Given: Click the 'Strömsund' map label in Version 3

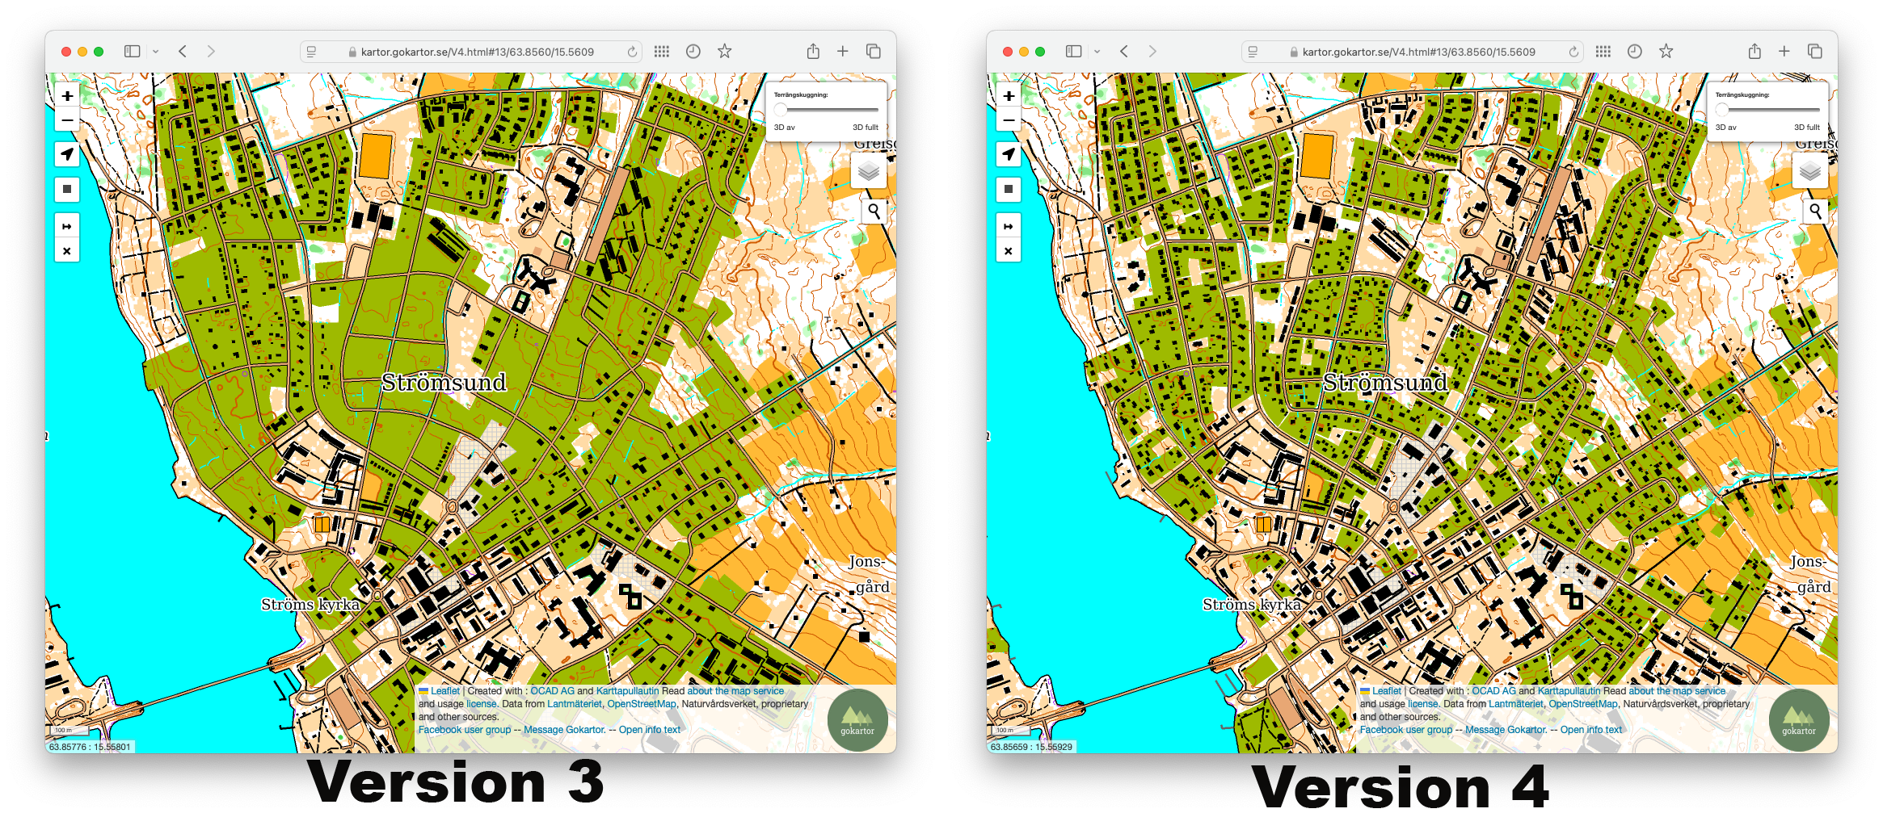Looking at the screenshot, I should (444, 382).
